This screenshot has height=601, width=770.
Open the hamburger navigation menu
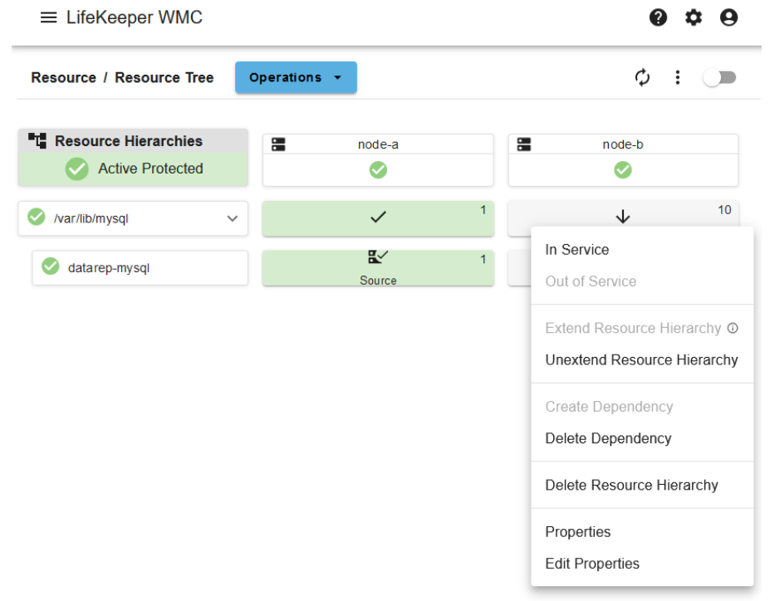click(x=49, y=17)
